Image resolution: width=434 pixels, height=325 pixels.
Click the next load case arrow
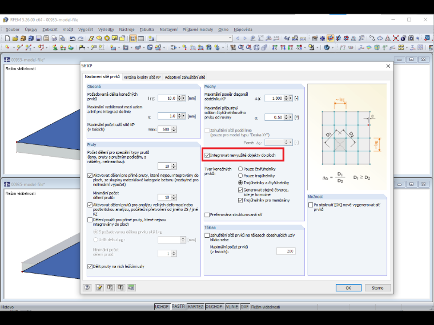coord(245,38)
